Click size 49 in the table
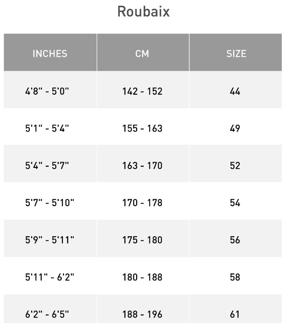 [x=235, y=129]
